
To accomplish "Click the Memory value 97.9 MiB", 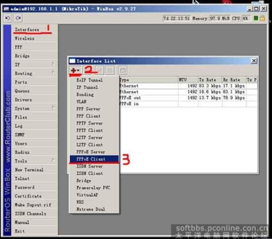I will 220,18.
